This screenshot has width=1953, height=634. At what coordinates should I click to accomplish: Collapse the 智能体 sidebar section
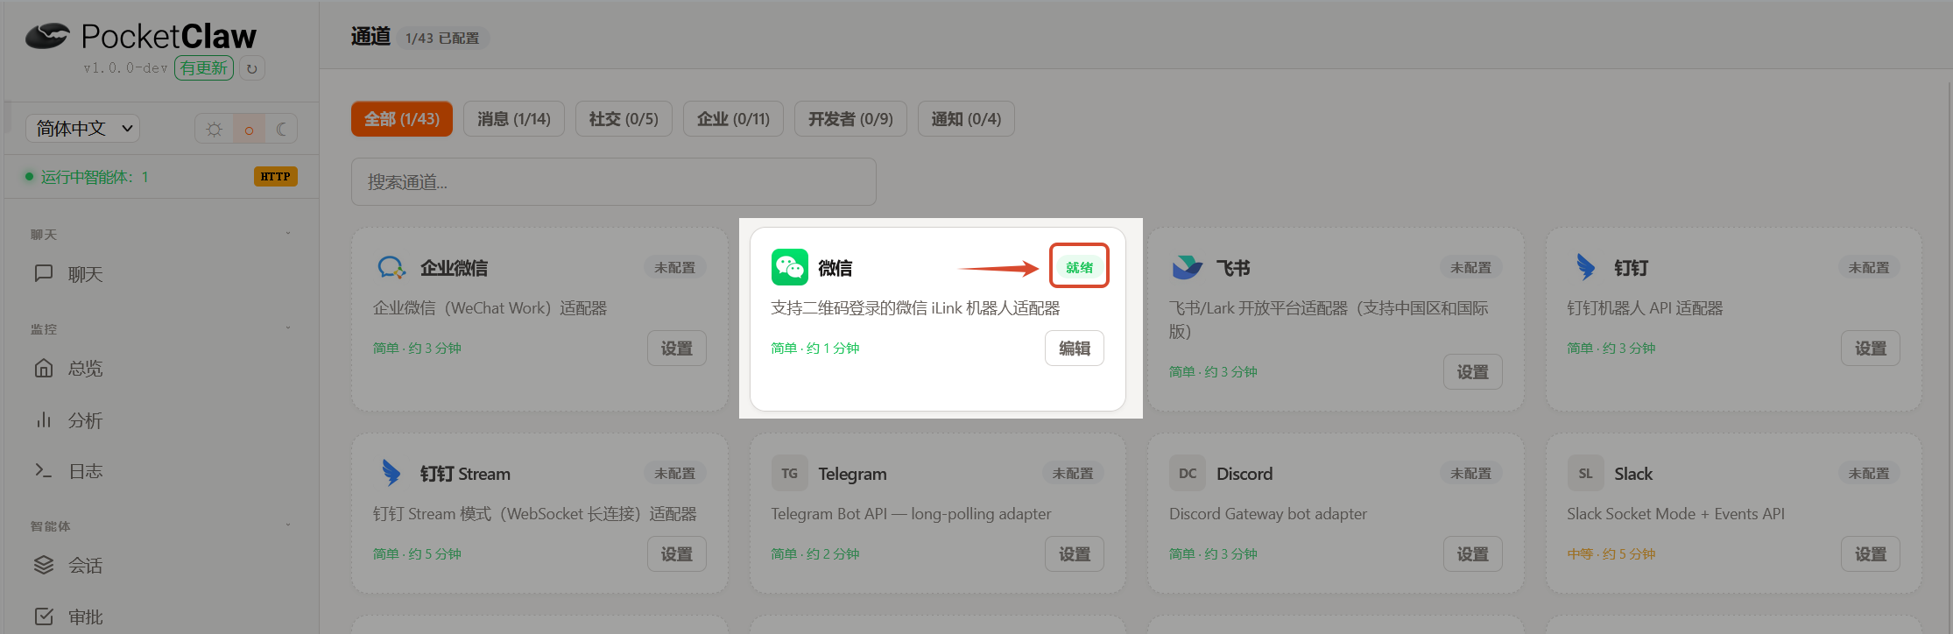tap(288, 525)
